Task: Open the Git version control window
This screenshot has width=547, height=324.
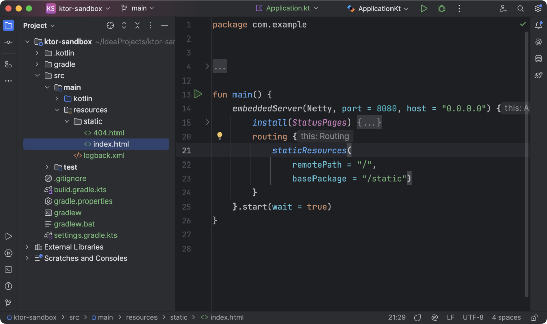Action: coord(9,303)
